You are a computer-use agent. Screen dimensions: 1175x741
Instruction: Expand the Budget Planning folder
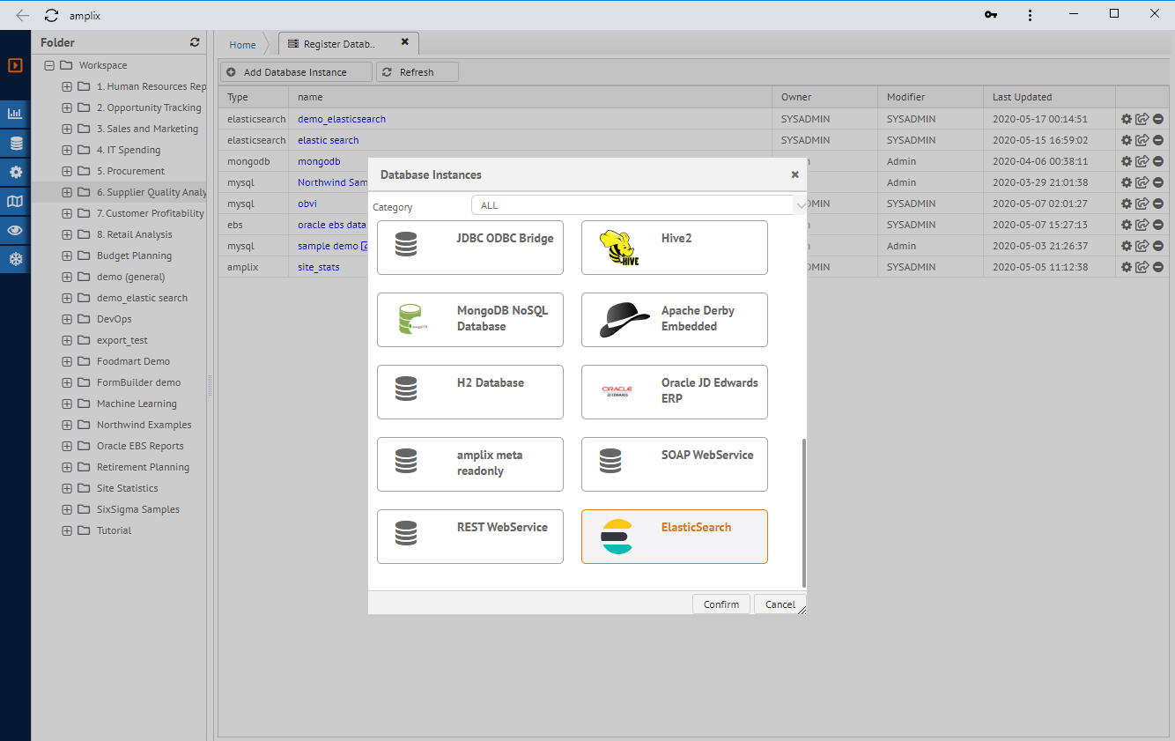point(67,256)
